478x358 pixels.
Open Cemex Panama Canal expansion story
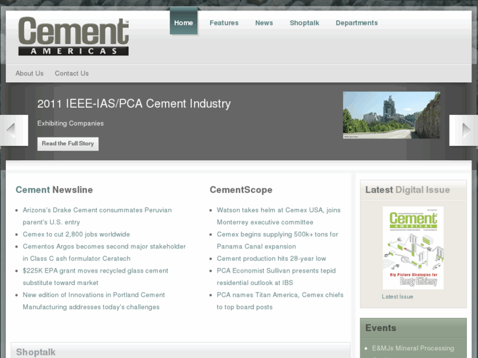click(x=277, y=240)
